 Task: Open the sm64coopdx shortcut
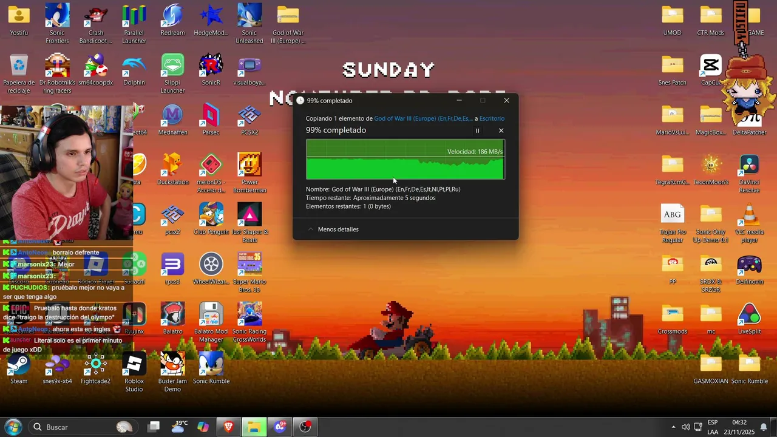pos(96,70)
